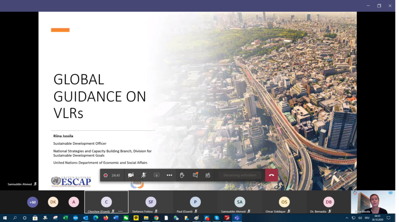The height and width of the screenshot is (222, 399).
Task: Open the share screen tray
Action: pos(157,175)
